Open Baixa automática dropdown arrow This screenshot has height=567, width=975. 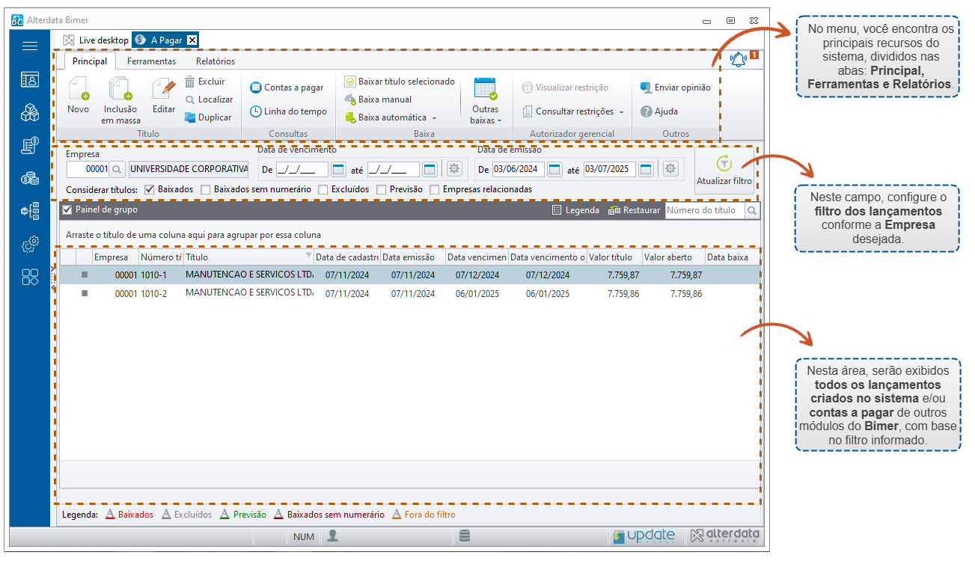(434, 118)
